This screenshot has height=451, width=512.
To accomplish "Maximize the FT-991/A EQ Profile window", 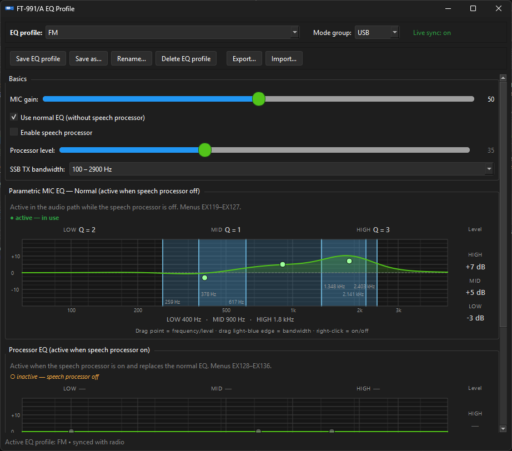I will tap(473, 8).
